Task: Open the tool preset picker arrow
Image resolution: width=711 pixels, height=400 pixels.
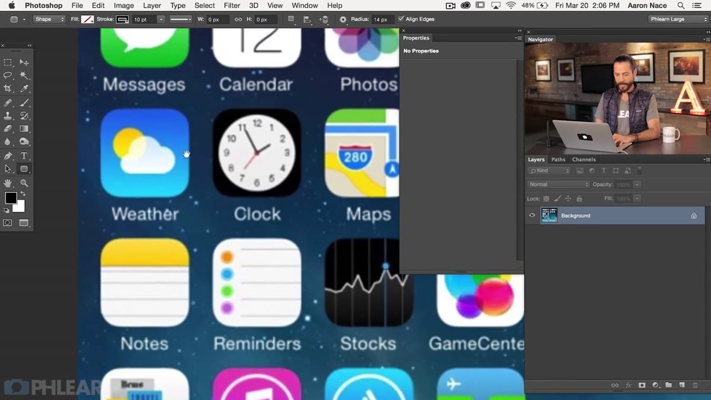Action: pyautogui.click(x=24, y=19)
